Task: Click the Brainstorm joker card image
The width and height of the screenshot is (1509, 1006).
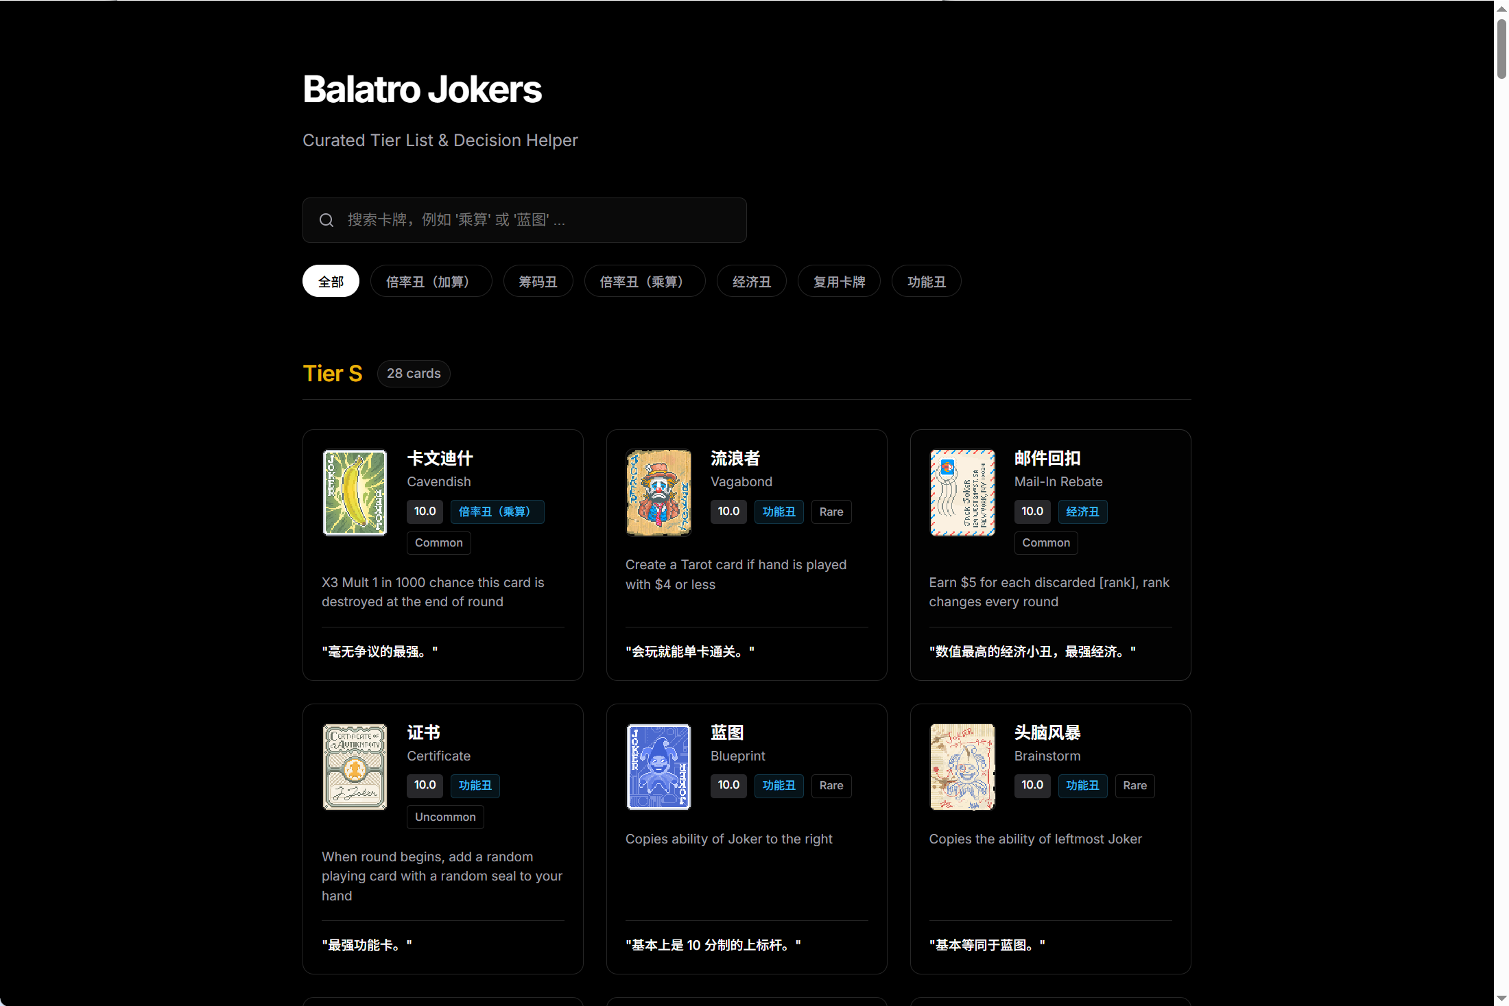Action: (962, 766)
